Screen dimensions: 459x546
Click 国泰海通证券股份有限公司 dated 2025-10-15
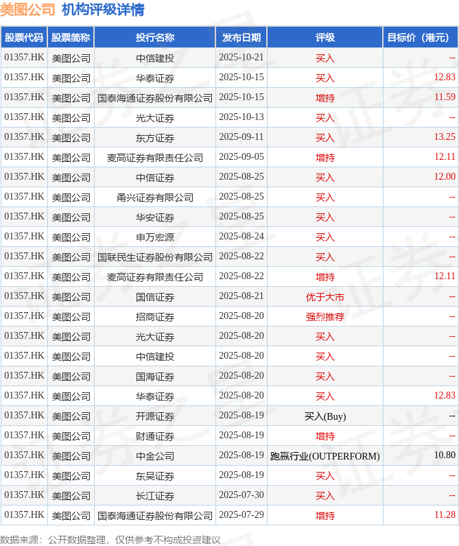(x=155, y=97)
